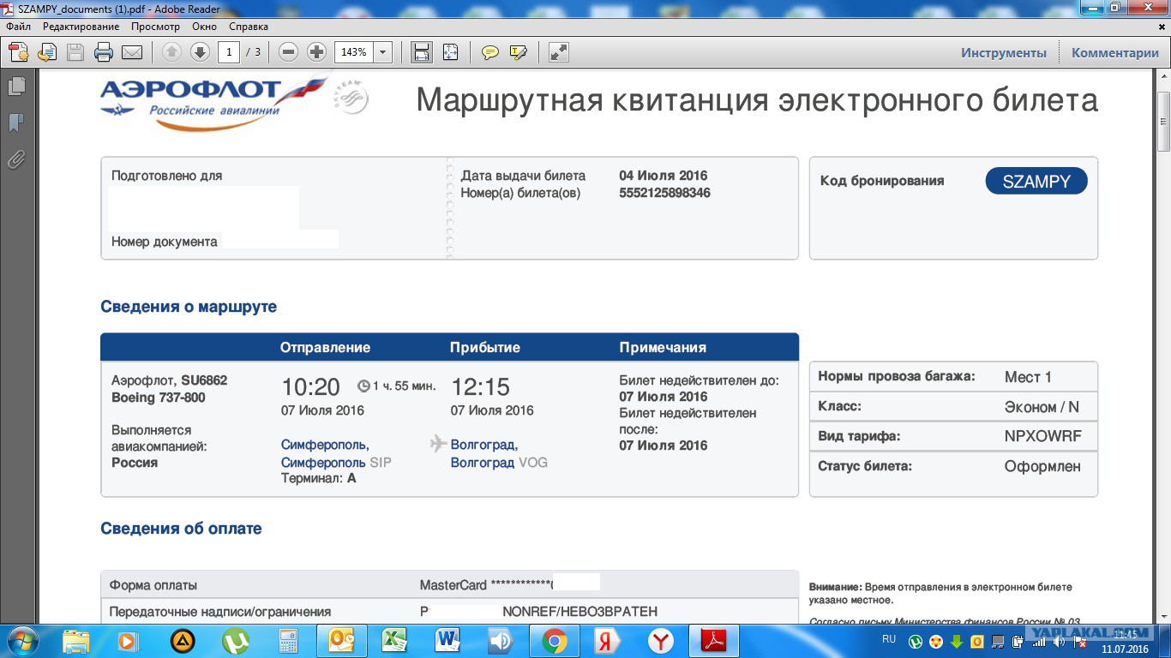Open the Файл menu
The image size is (1171, 658).
18,27
